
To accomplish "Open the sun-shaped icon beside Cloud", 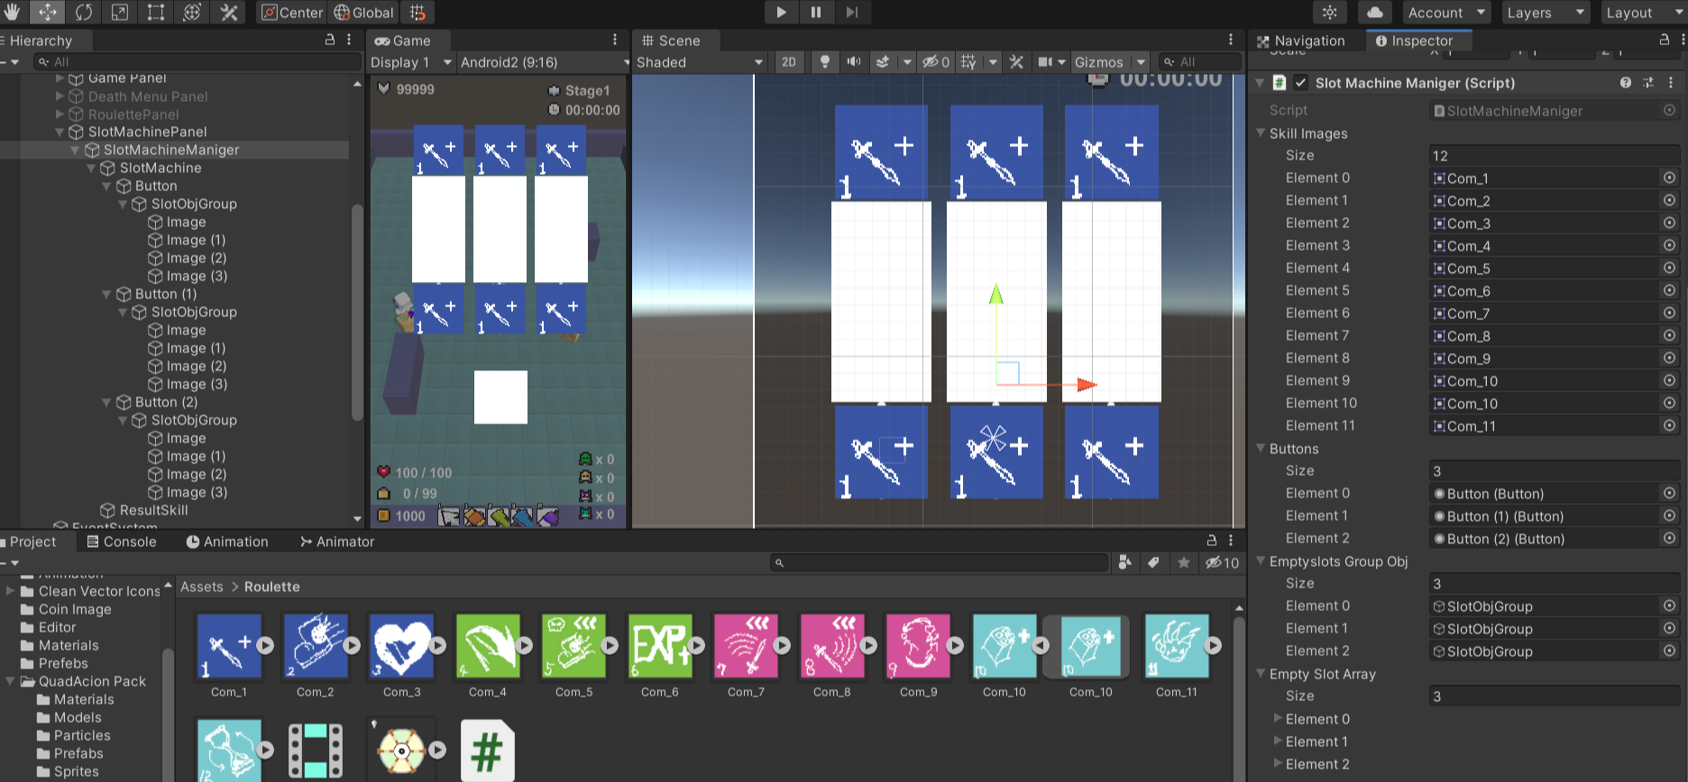I will point(1330,13).
